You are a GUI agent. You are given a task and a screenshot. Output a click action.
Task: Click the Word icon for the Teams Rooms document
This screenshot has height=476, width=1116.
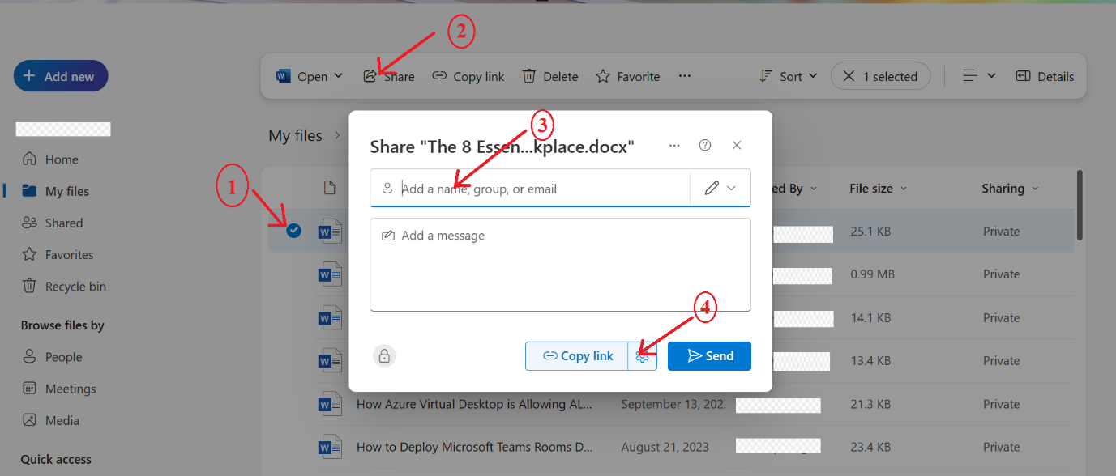[330, 446]
